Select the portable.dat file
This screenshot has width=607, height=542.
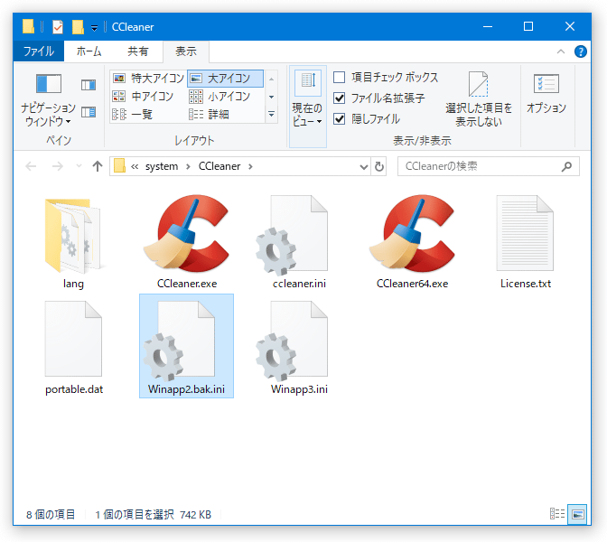point(73,347)
